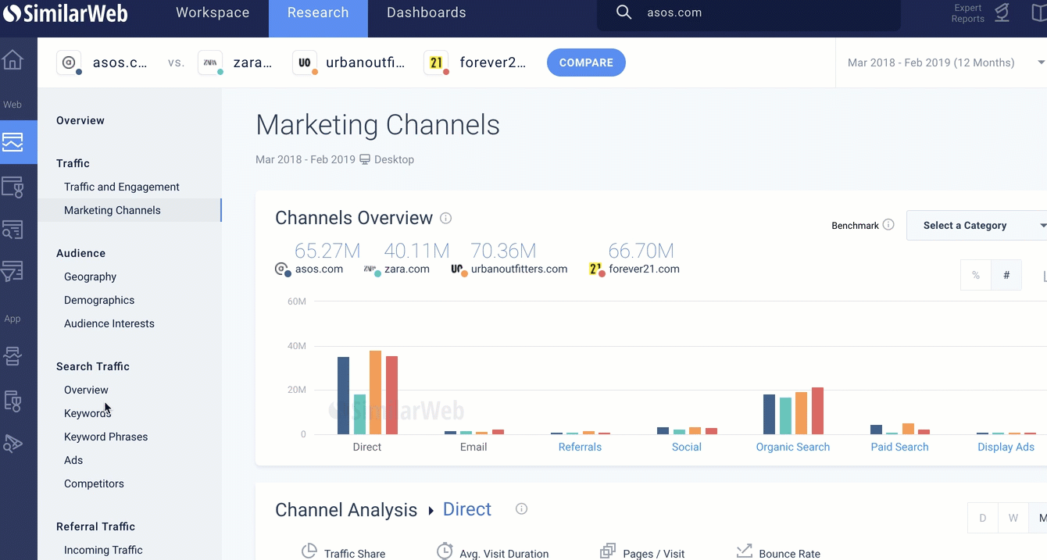
Task: Click Benchmark info icon
Action: coord(888,225)
